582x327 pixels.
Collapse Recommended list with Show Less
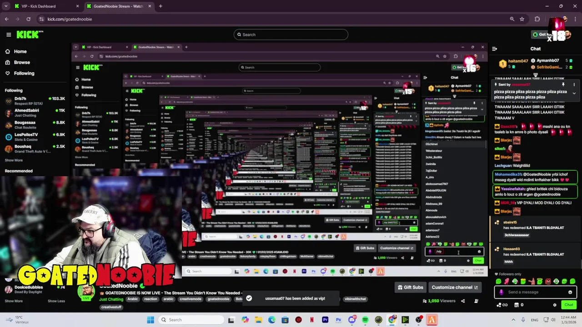(56, 301)
